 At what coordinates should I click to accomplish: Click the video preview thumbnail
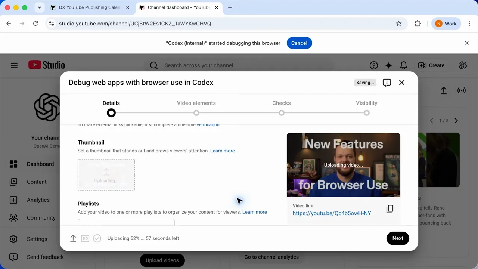tap(344, 165)
